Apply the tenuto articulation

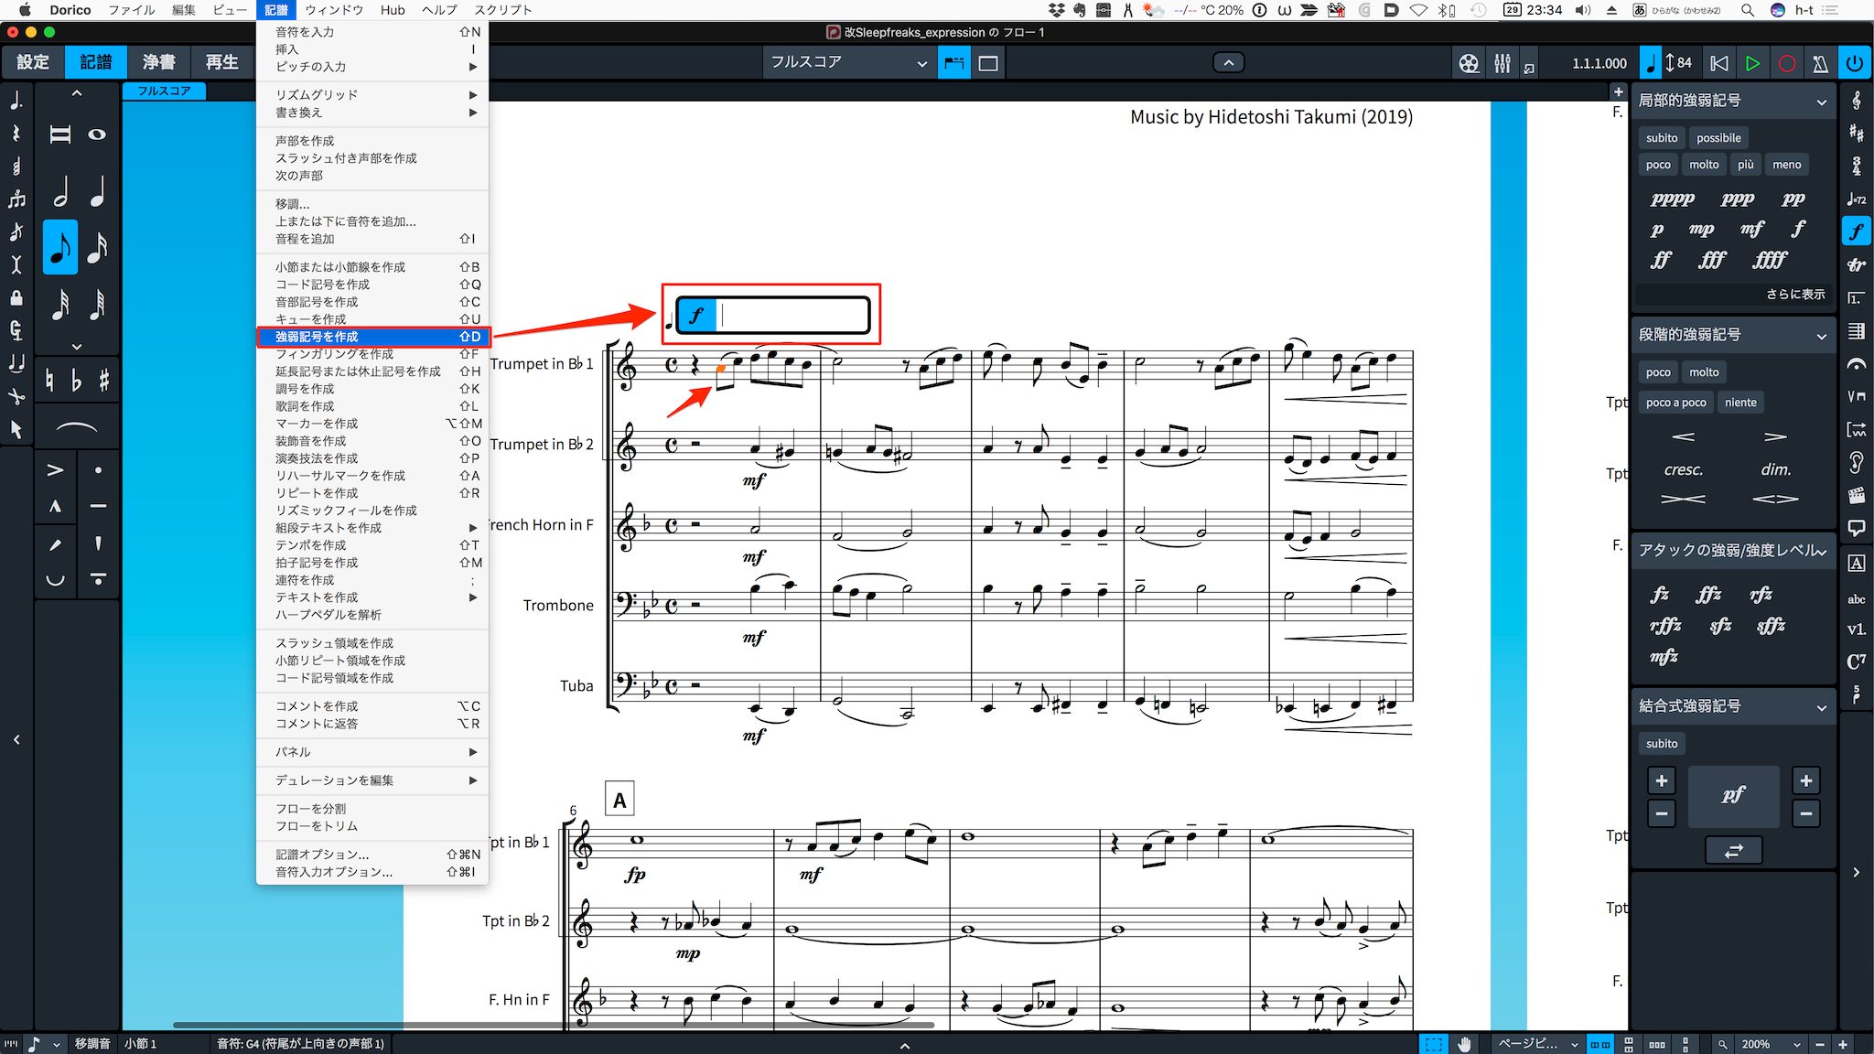[x=98, y=506]
